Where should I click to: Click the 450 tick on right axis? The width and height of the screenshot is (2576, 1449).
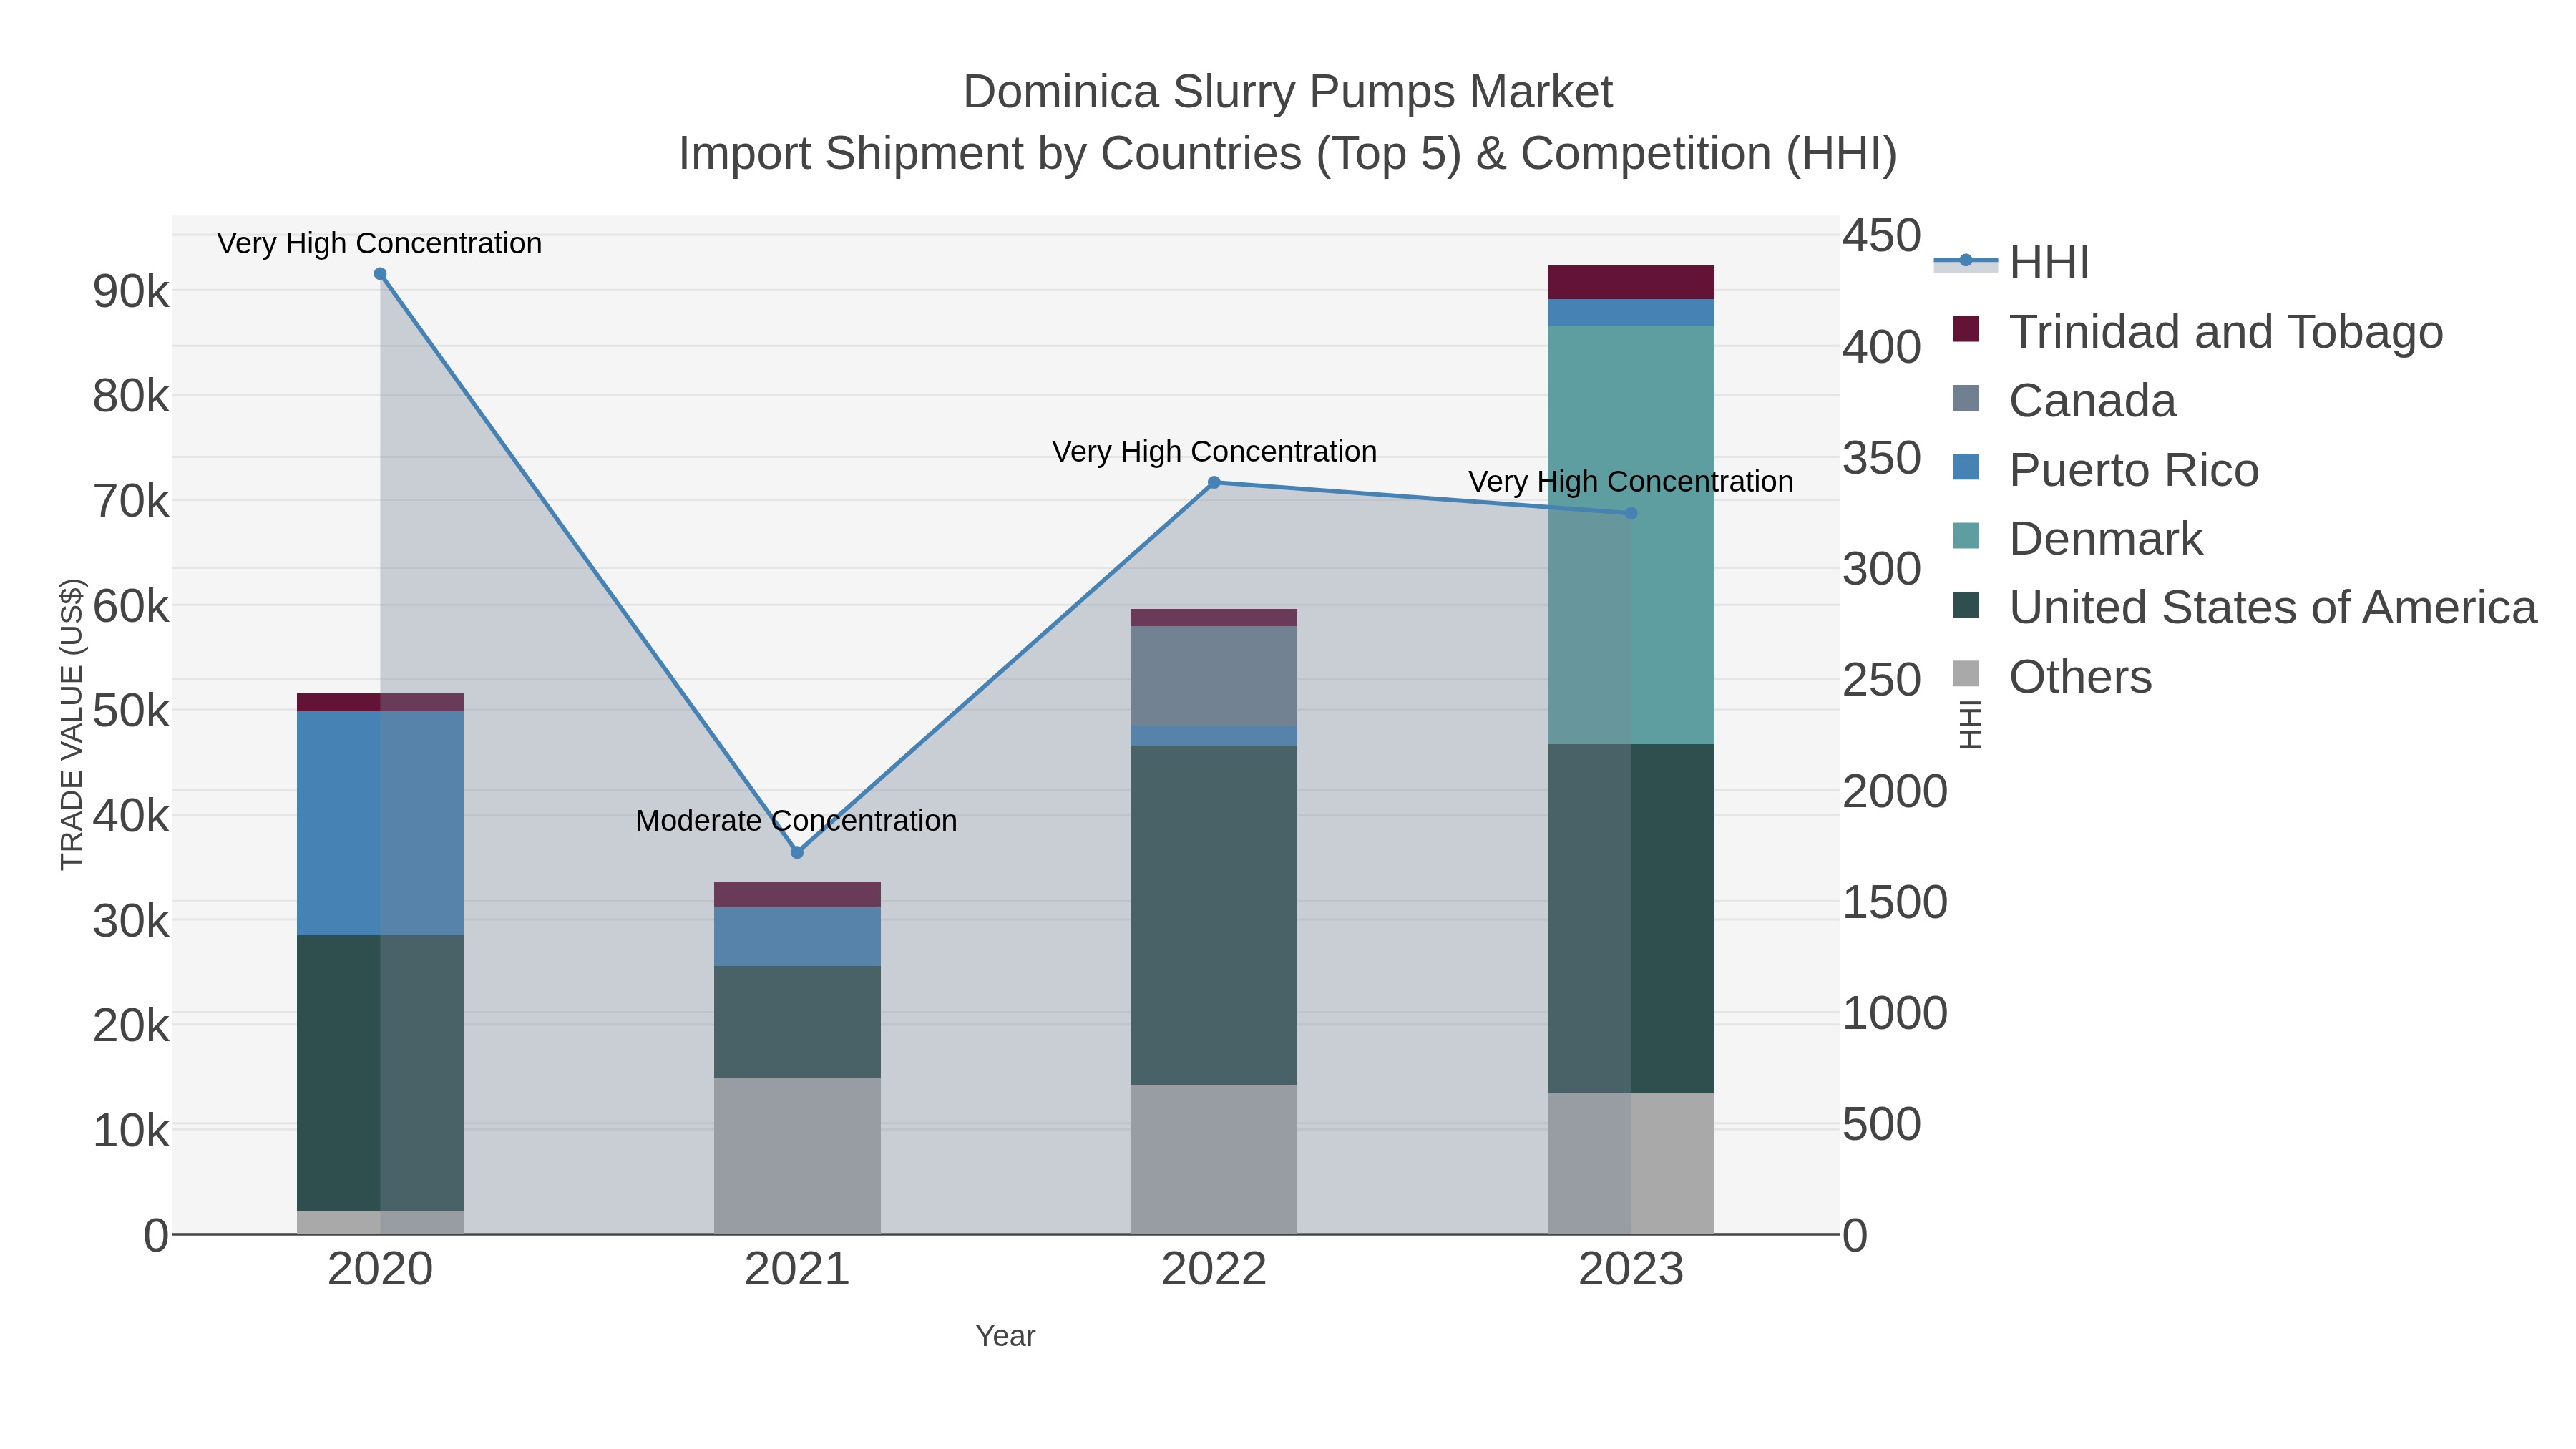click(1882, 236)
